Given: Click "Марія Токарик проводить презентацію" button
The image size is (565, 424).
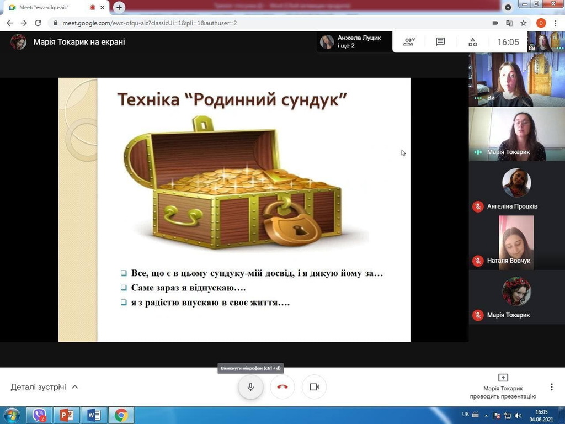Looking at the screenshot, I should [x=503, y=386].
